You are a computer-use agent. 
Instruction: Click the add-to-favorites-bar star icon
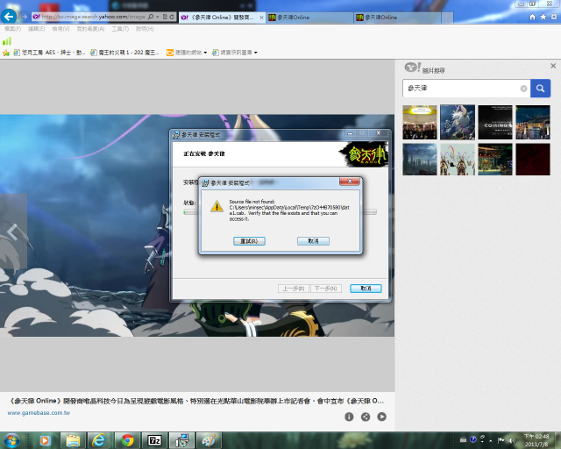click(6, 53)
